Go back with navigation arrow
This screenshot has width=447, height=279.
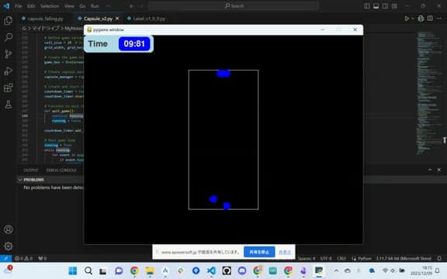point(131,6)
